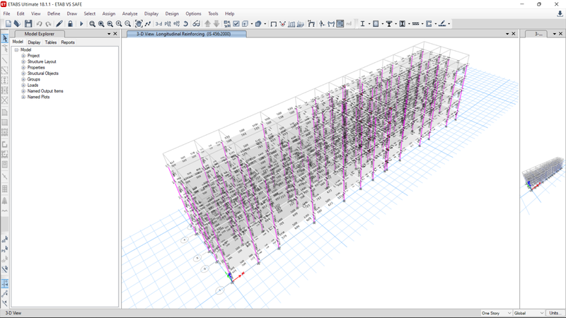566x318 pixels.
Task: Select the pointer tool in left toolbar
Action: 5,38
